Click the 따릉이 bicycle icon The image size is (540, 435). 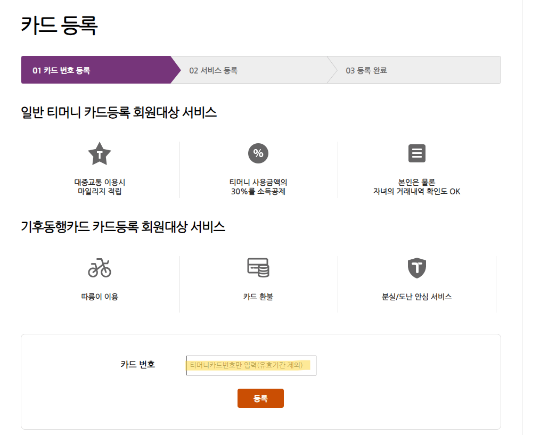[100, 268]
